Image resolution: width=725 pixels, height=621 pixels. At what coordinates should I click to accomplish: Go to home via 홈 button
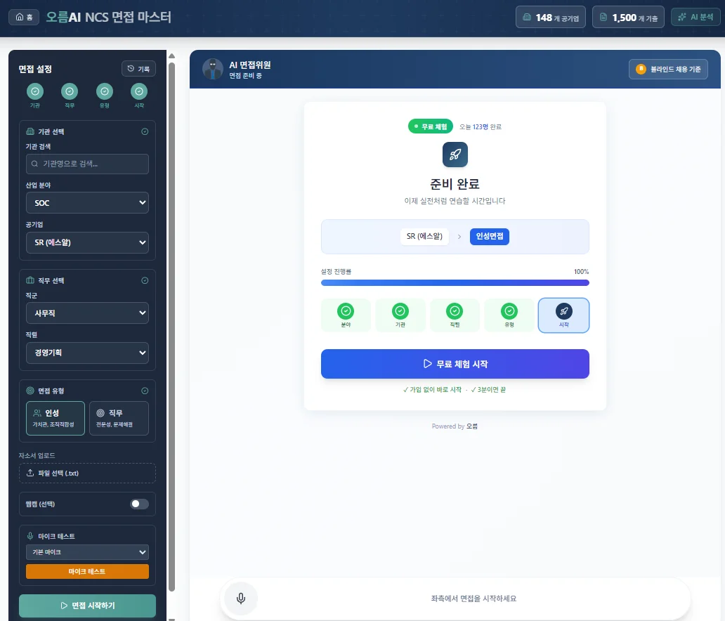(x=24, y=17)
